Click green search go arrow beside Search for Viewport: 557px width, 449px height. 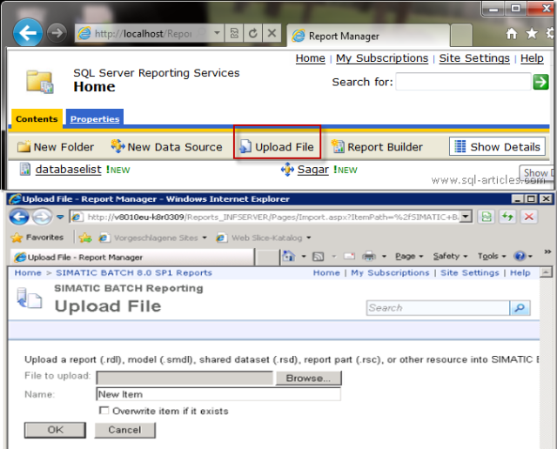point(540,82)
